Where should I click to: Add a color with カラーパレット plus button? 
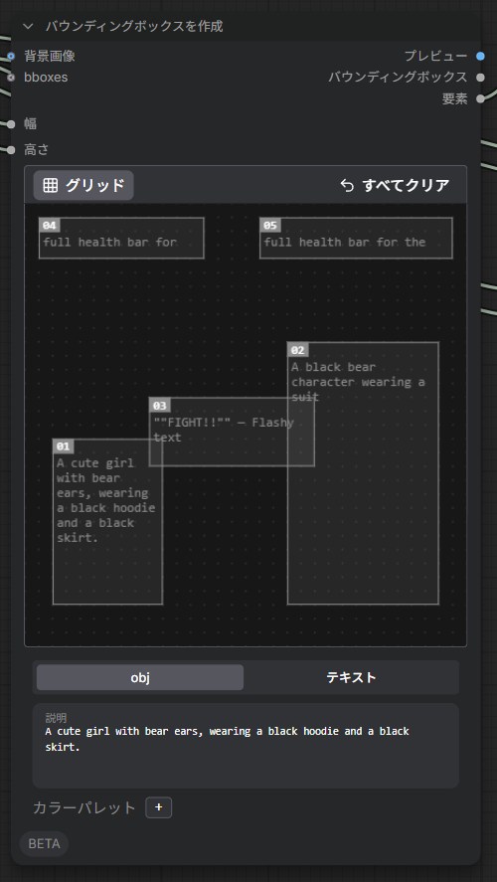pyautogui.click(x=159, y=807)
